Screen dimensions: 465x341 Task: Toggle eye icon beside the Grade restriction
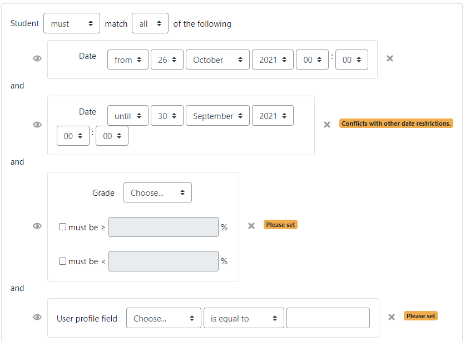point(37,226)
